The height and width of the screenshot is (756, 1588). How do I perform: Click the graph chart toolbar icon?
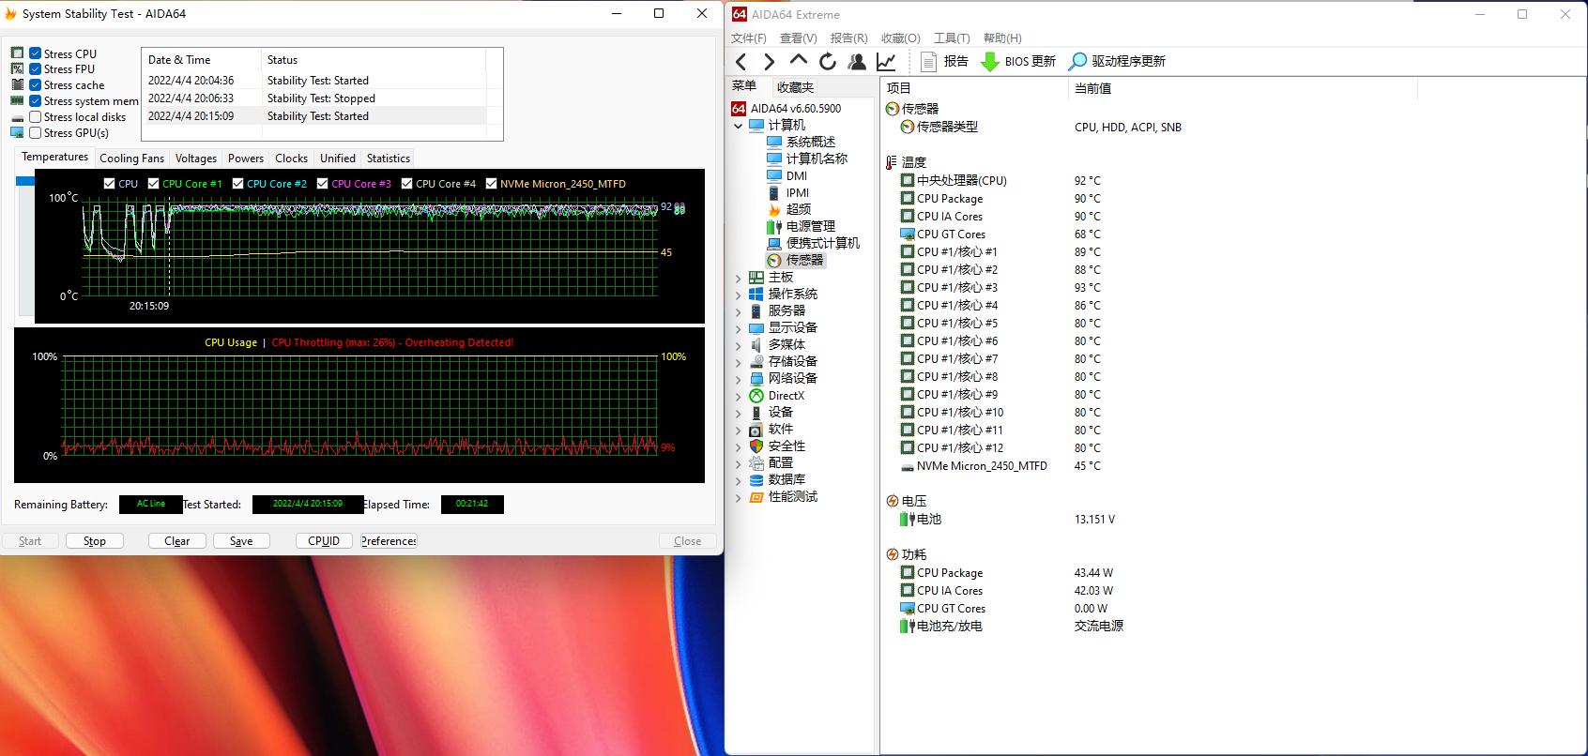885,62
